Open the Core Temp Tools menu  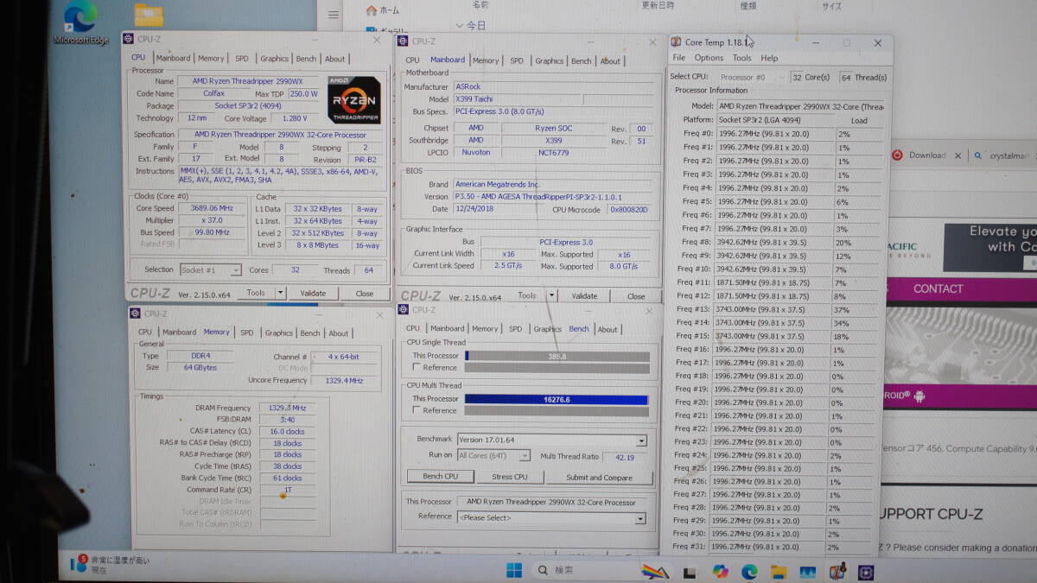[742, 58]
